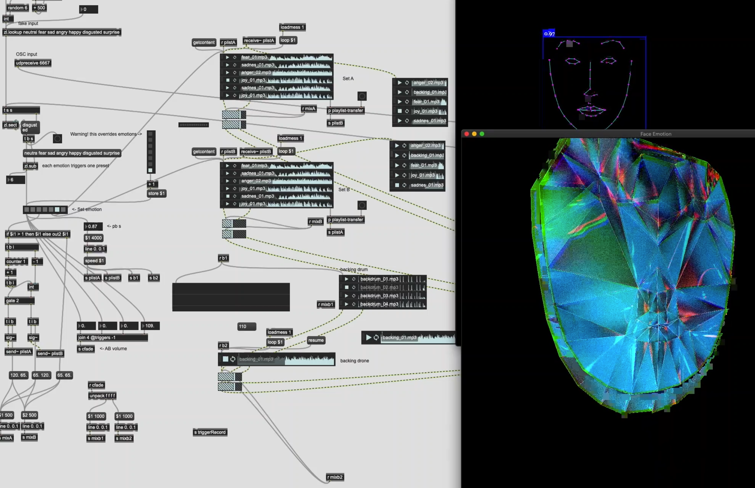
Task: Click the getcontent message beside r plistA
Action: click(204, 43)
